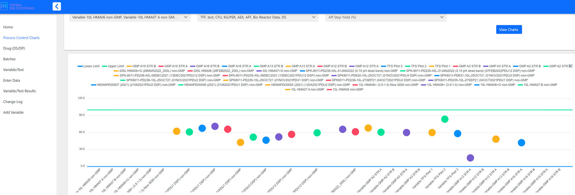Hide 10L HMA06+G non-GMP series
The width and height of the screenshot is (575, 195).
click(495, 85)
